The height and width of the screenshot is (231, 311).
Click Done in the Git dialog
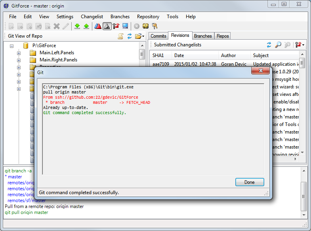pyautogui.click(x=250, y=182)
